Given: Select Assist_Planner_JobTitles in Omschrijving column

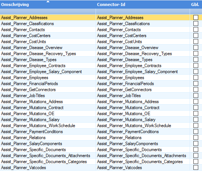Looking at the screenshot, I should coord(23,96).
